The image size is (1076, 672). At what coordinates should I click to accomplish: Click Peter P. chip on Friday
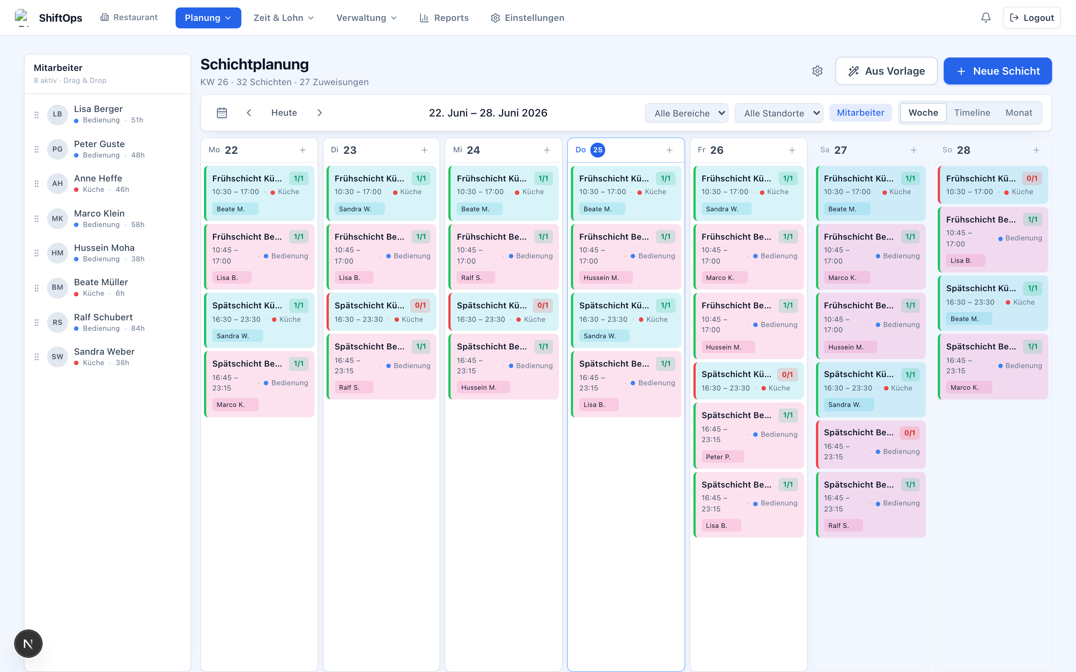pyautogui.click(x=723, y=457)
